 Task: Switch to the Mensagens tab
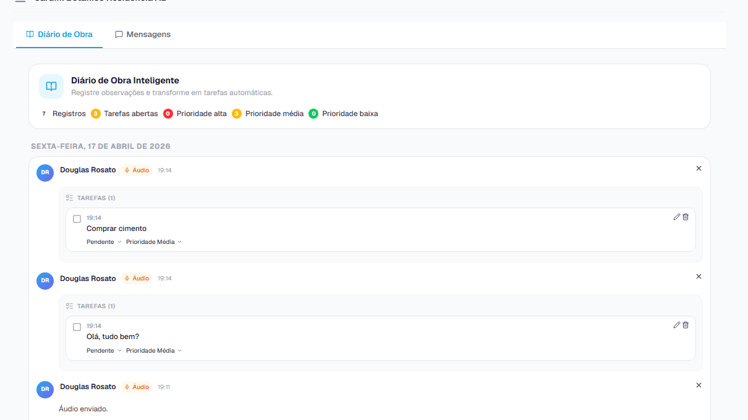[143, 35]
